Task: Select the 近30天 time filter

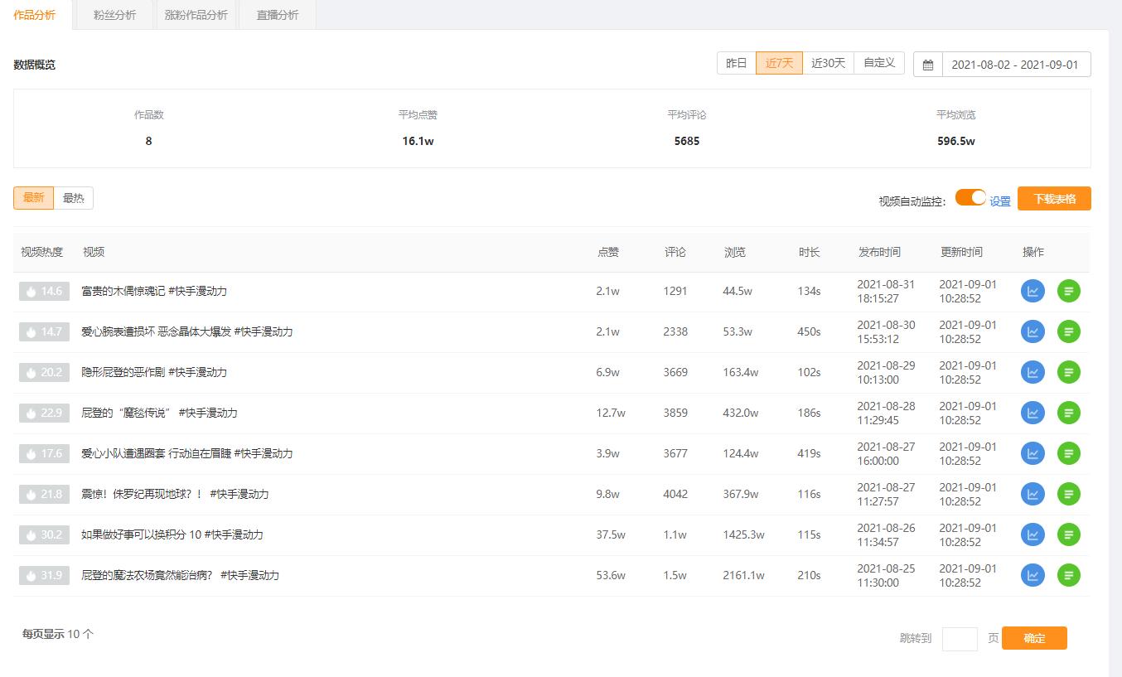Action: [829, 63]
